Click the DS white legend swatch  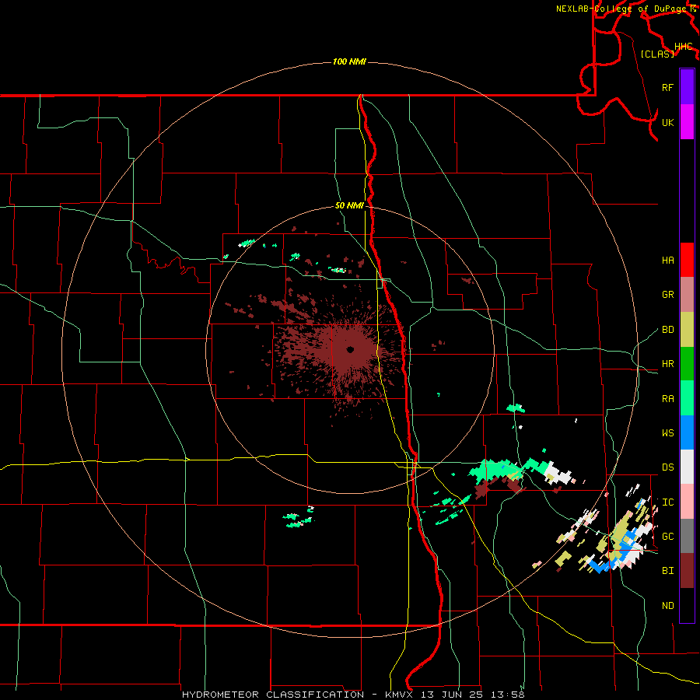687,467
